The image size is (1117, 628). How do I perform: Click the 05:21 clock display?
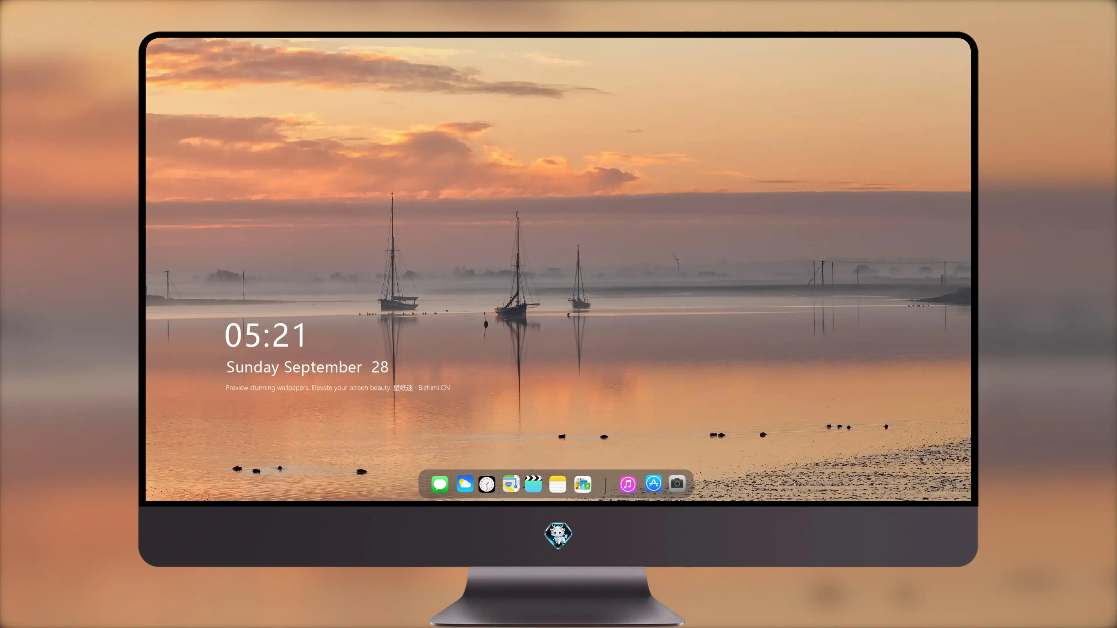coord(265,335)
